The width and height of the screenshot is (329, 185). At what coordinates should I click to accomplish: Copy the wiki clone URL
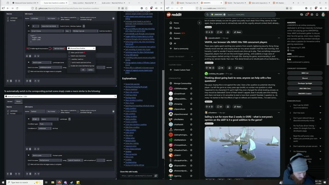click(156, 176)
